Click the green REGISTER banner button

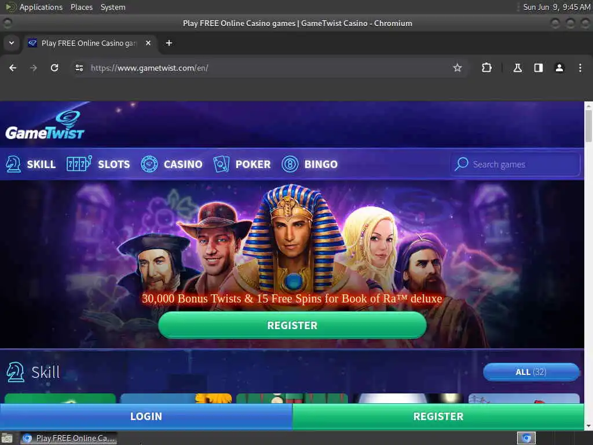click(292, 325)
